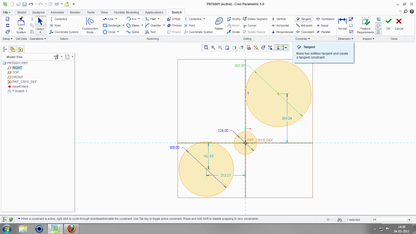Open the selection filter All combo box
416x234 pixels.
[x=391, y=219]
